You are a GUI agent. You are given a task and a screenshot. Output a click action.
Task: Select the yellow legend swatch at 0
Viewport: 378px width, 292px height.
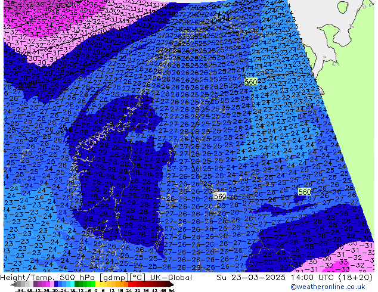97,284
